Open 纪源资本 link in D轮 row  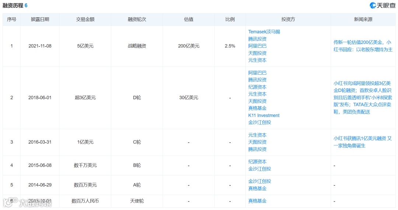257,87
